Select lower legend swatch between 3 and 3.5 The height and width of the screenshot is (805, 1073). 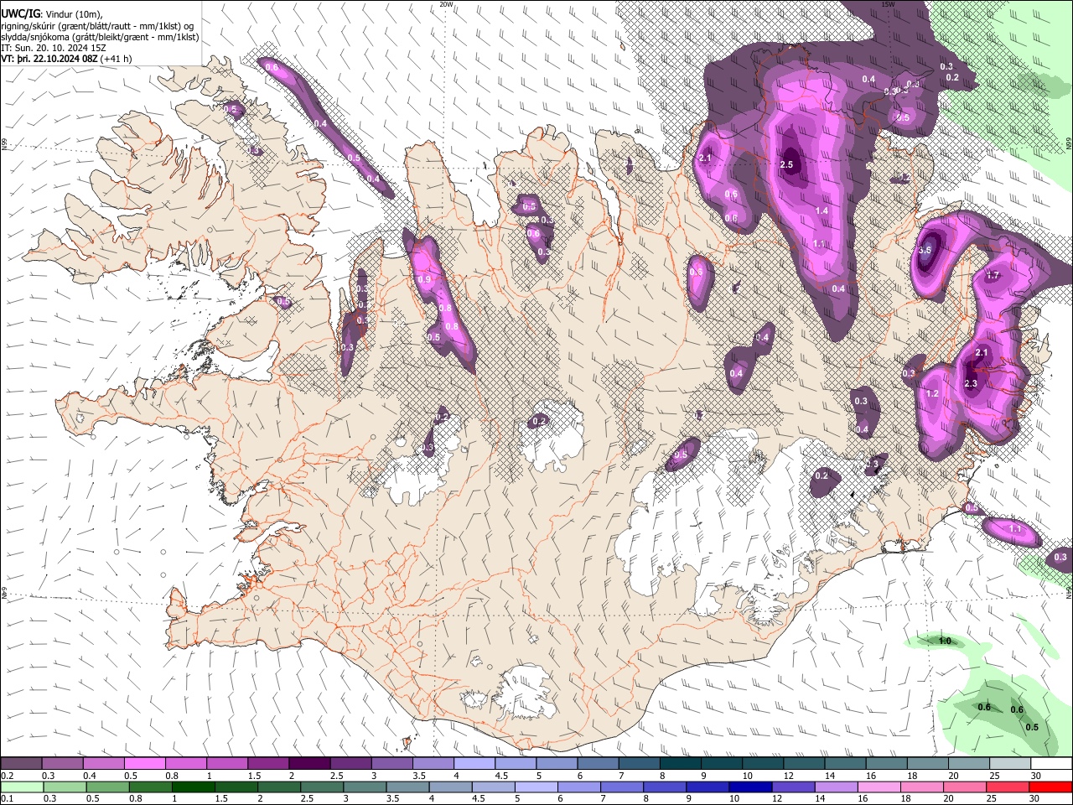click(x=365, y=787)
